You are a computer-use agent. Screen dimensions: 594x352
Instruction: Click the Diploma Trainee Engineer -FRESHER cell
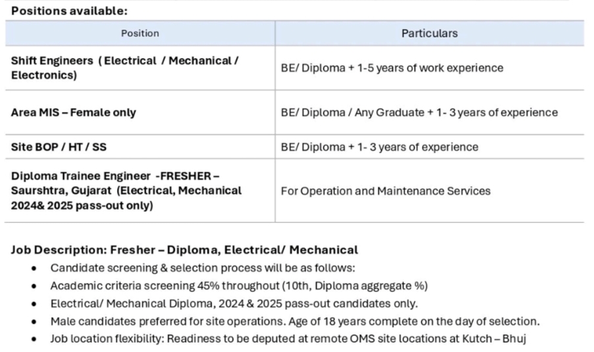click(x=140, y=190)
